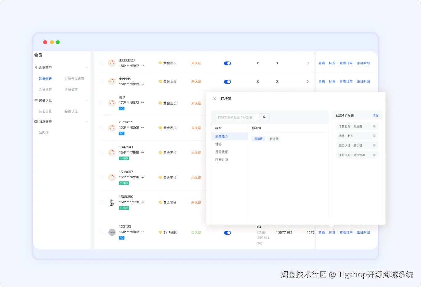Remove the 消费能力：高消费 selected tag
Image resolution: width=421 pixels, height=287 pixels.
(x=374, y=126)
